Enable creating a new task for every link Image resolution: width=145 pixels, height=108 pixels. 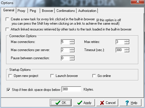(7, 19)
